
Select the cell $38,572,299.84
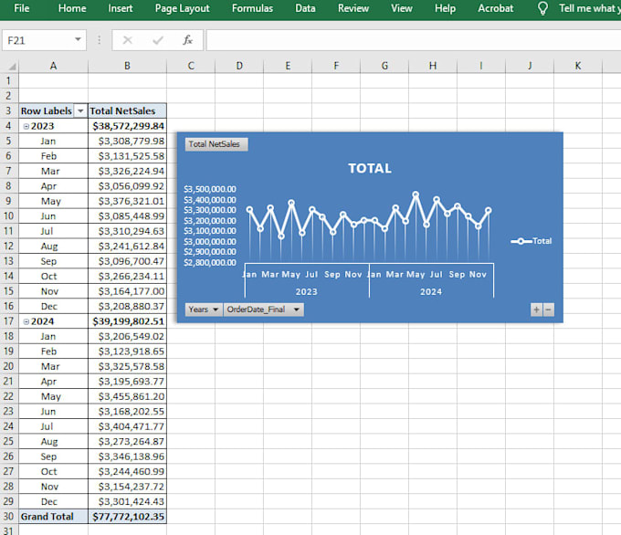(x=127, y=126)
